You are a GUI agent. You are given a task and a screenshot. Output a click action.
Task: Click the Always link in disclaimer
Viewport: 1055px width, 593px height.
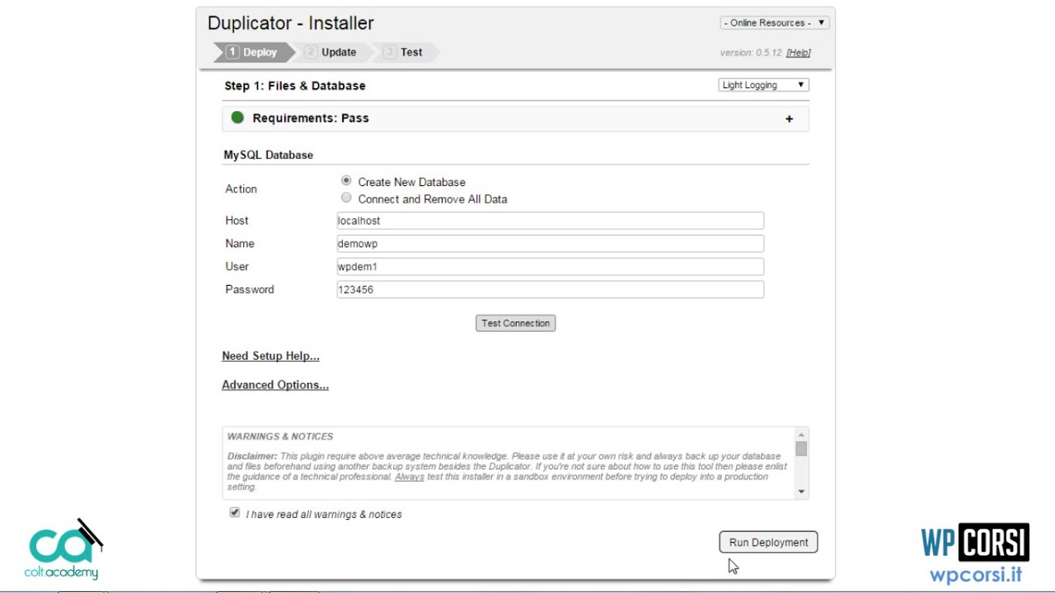pyautogui.click(x=410, y=477)
